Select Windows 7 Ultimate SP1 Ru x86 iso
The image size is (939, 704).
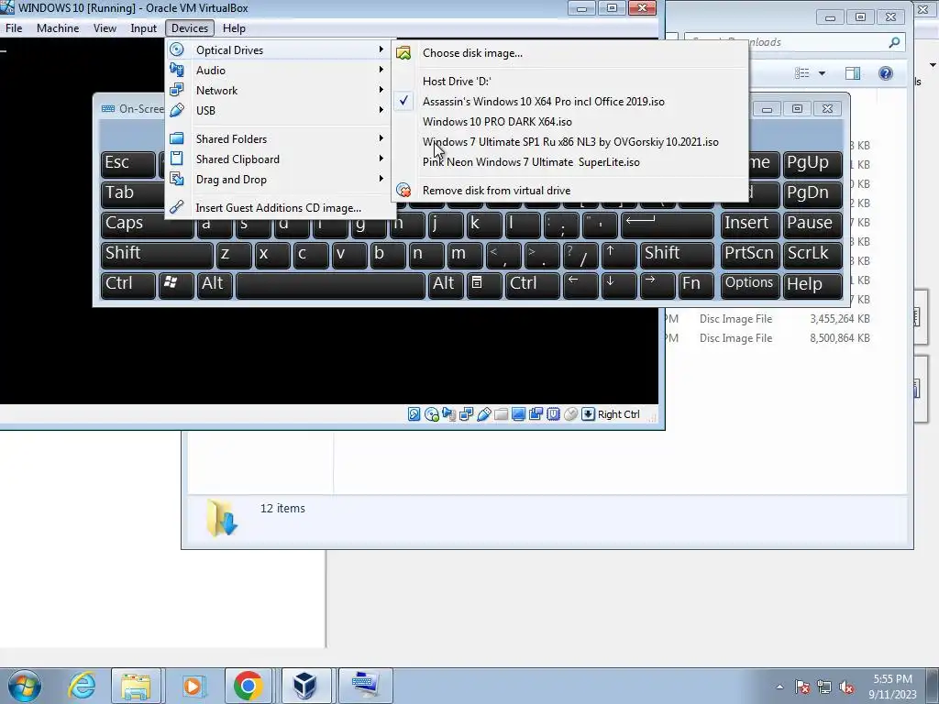[569, 142]
